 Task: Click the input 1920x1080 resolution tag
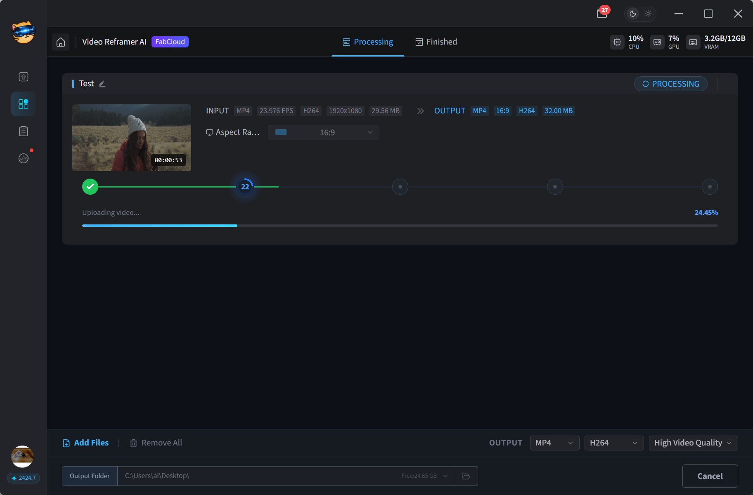coord(345,111)
